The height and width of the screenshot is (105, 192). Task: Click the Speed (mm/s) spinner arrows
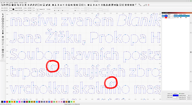point(191,95)
